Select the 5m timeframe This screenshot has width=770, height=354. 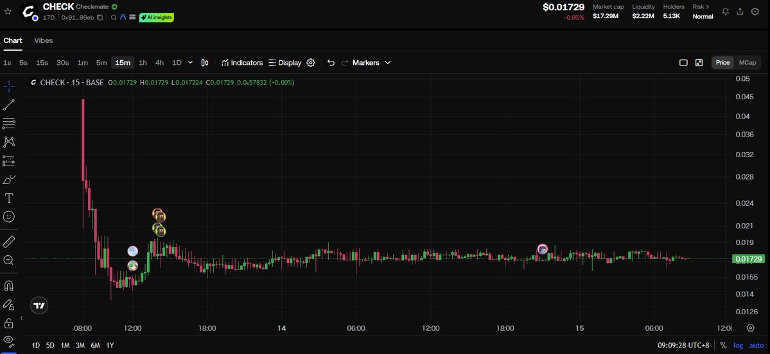pos(101,63)
